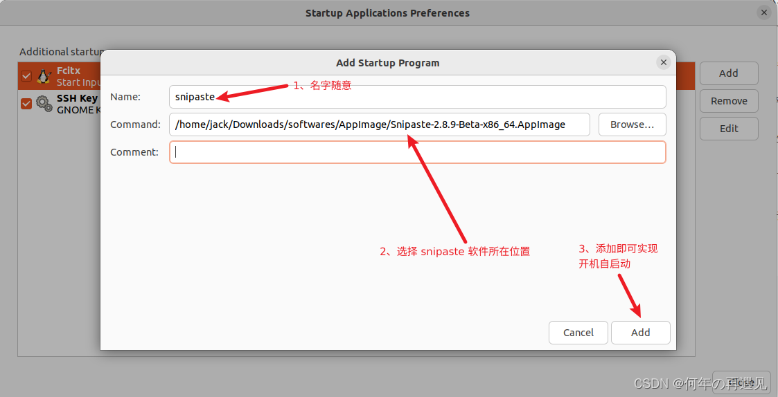778x397 pixels.
Task: Open the Browse… file chooser button
Action: 632,124
